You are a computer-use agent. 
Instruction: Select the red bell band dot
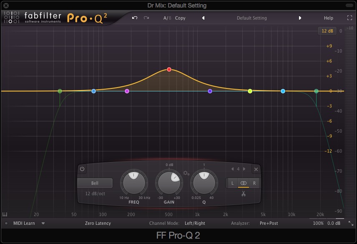click(169, 69)
